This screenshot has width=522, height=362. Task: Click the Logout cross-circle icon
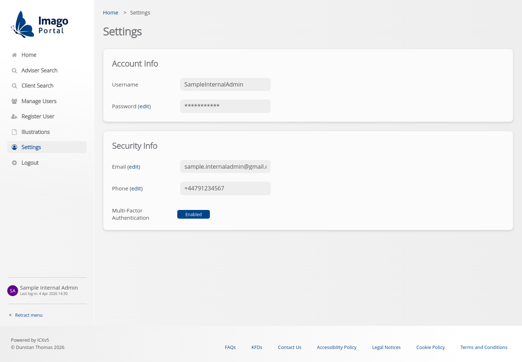pos(14,163)
